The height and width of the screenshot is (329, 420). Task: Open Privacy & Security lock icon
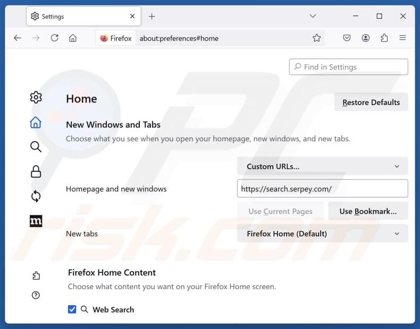[x=36, y=172]
